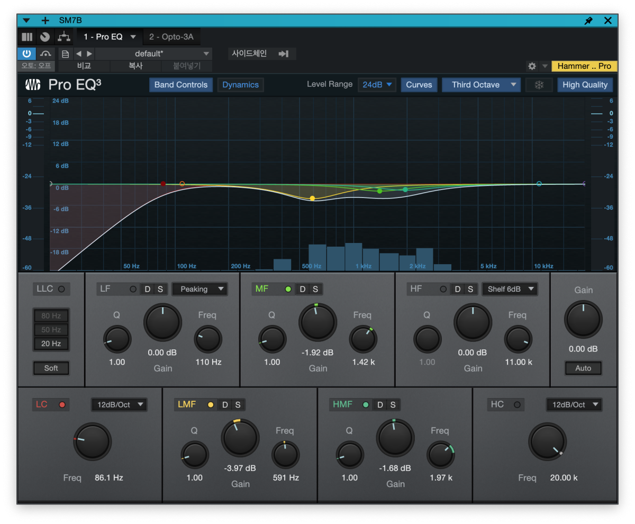Click the 사이드체인 sidechain label
The height and width of the screenshot is (524, 635).
(x=249, y=53)
